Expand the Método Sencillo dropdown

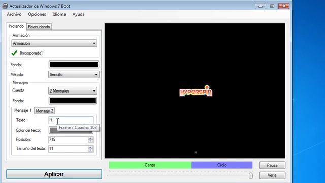[74, 75]
